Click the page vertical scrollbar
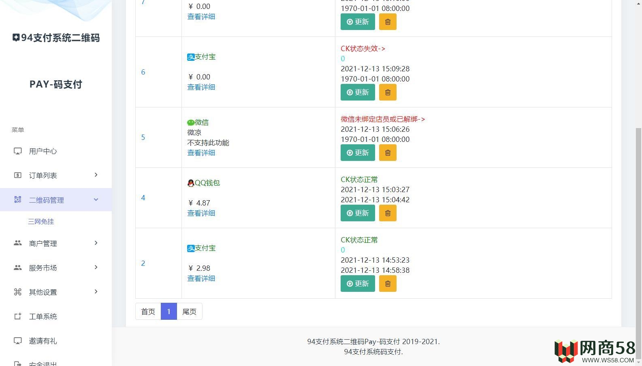 tap(638, 243)
